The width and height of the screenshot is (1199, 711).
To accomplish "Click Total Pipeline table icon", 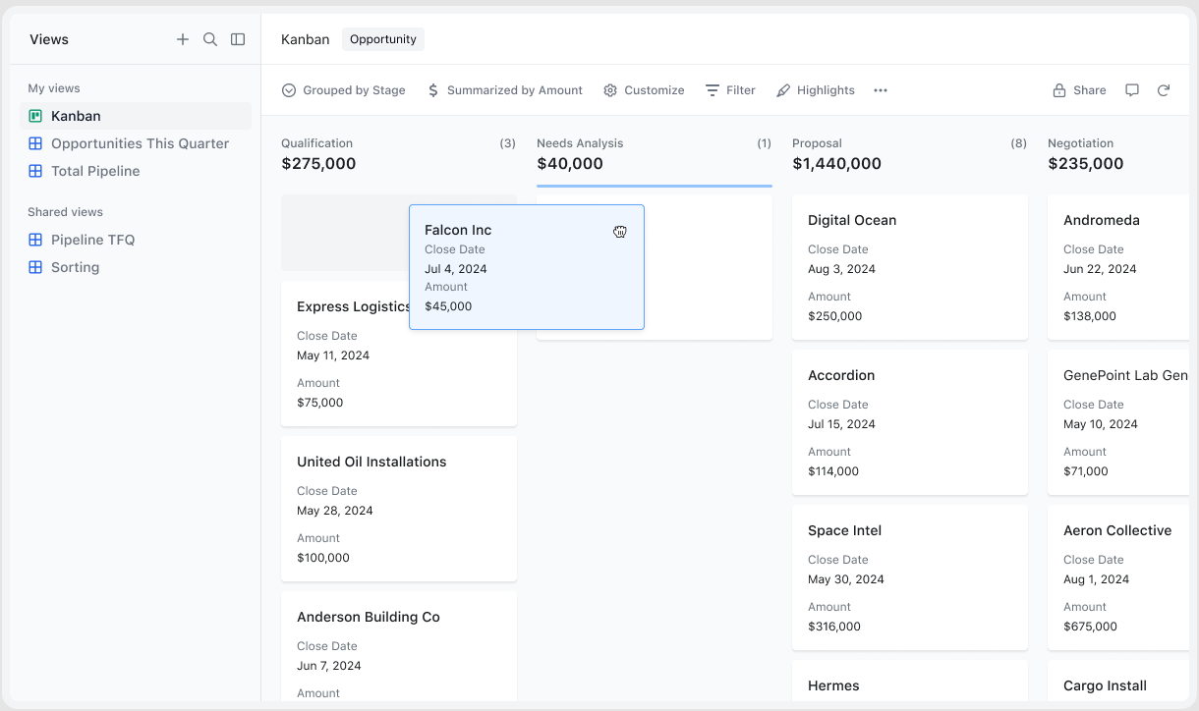I will click(35, 171).
